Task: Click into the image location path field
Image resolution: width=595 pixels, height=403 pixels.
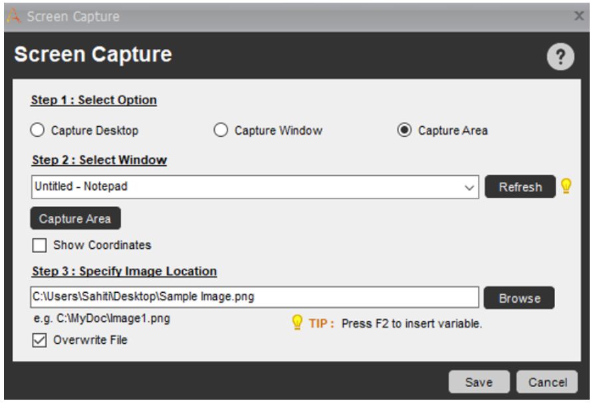Action: point(255,297)
